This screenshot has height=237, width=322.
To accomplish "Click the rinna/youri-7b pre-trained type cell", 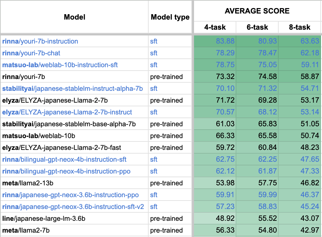I will click(x=166, y=77).
